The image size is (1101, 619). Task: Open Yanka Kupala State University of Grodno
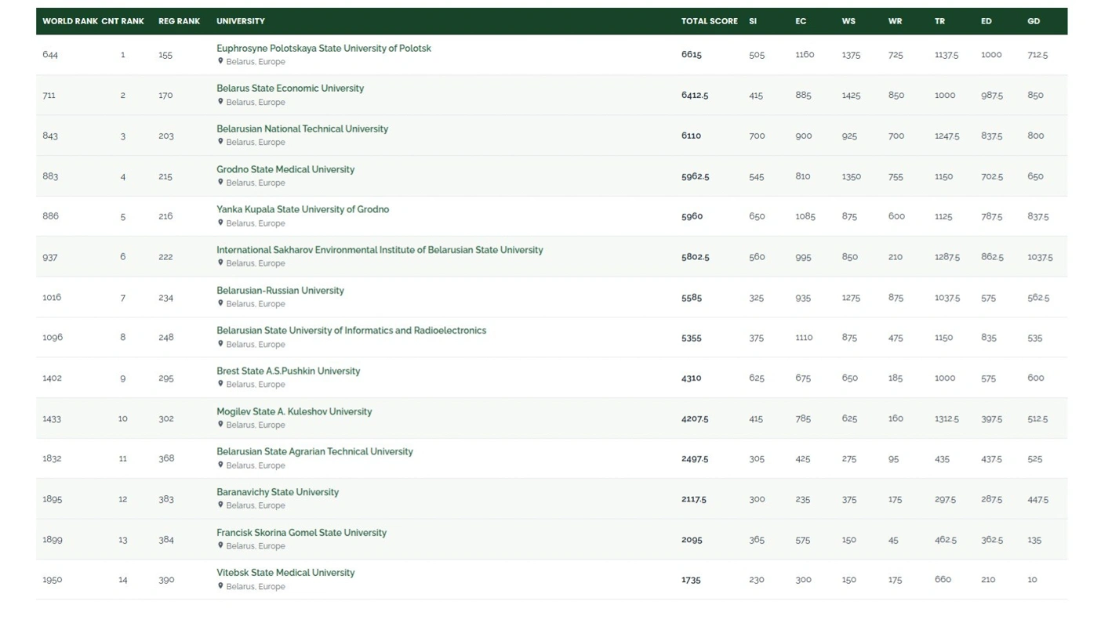pos(303,210)
